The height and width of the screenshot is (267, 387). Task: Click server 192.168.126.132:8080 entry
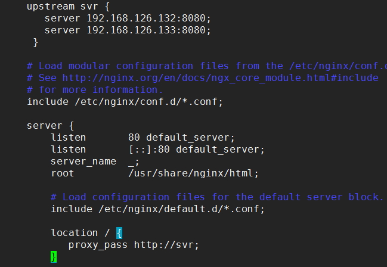coord(128,18)
